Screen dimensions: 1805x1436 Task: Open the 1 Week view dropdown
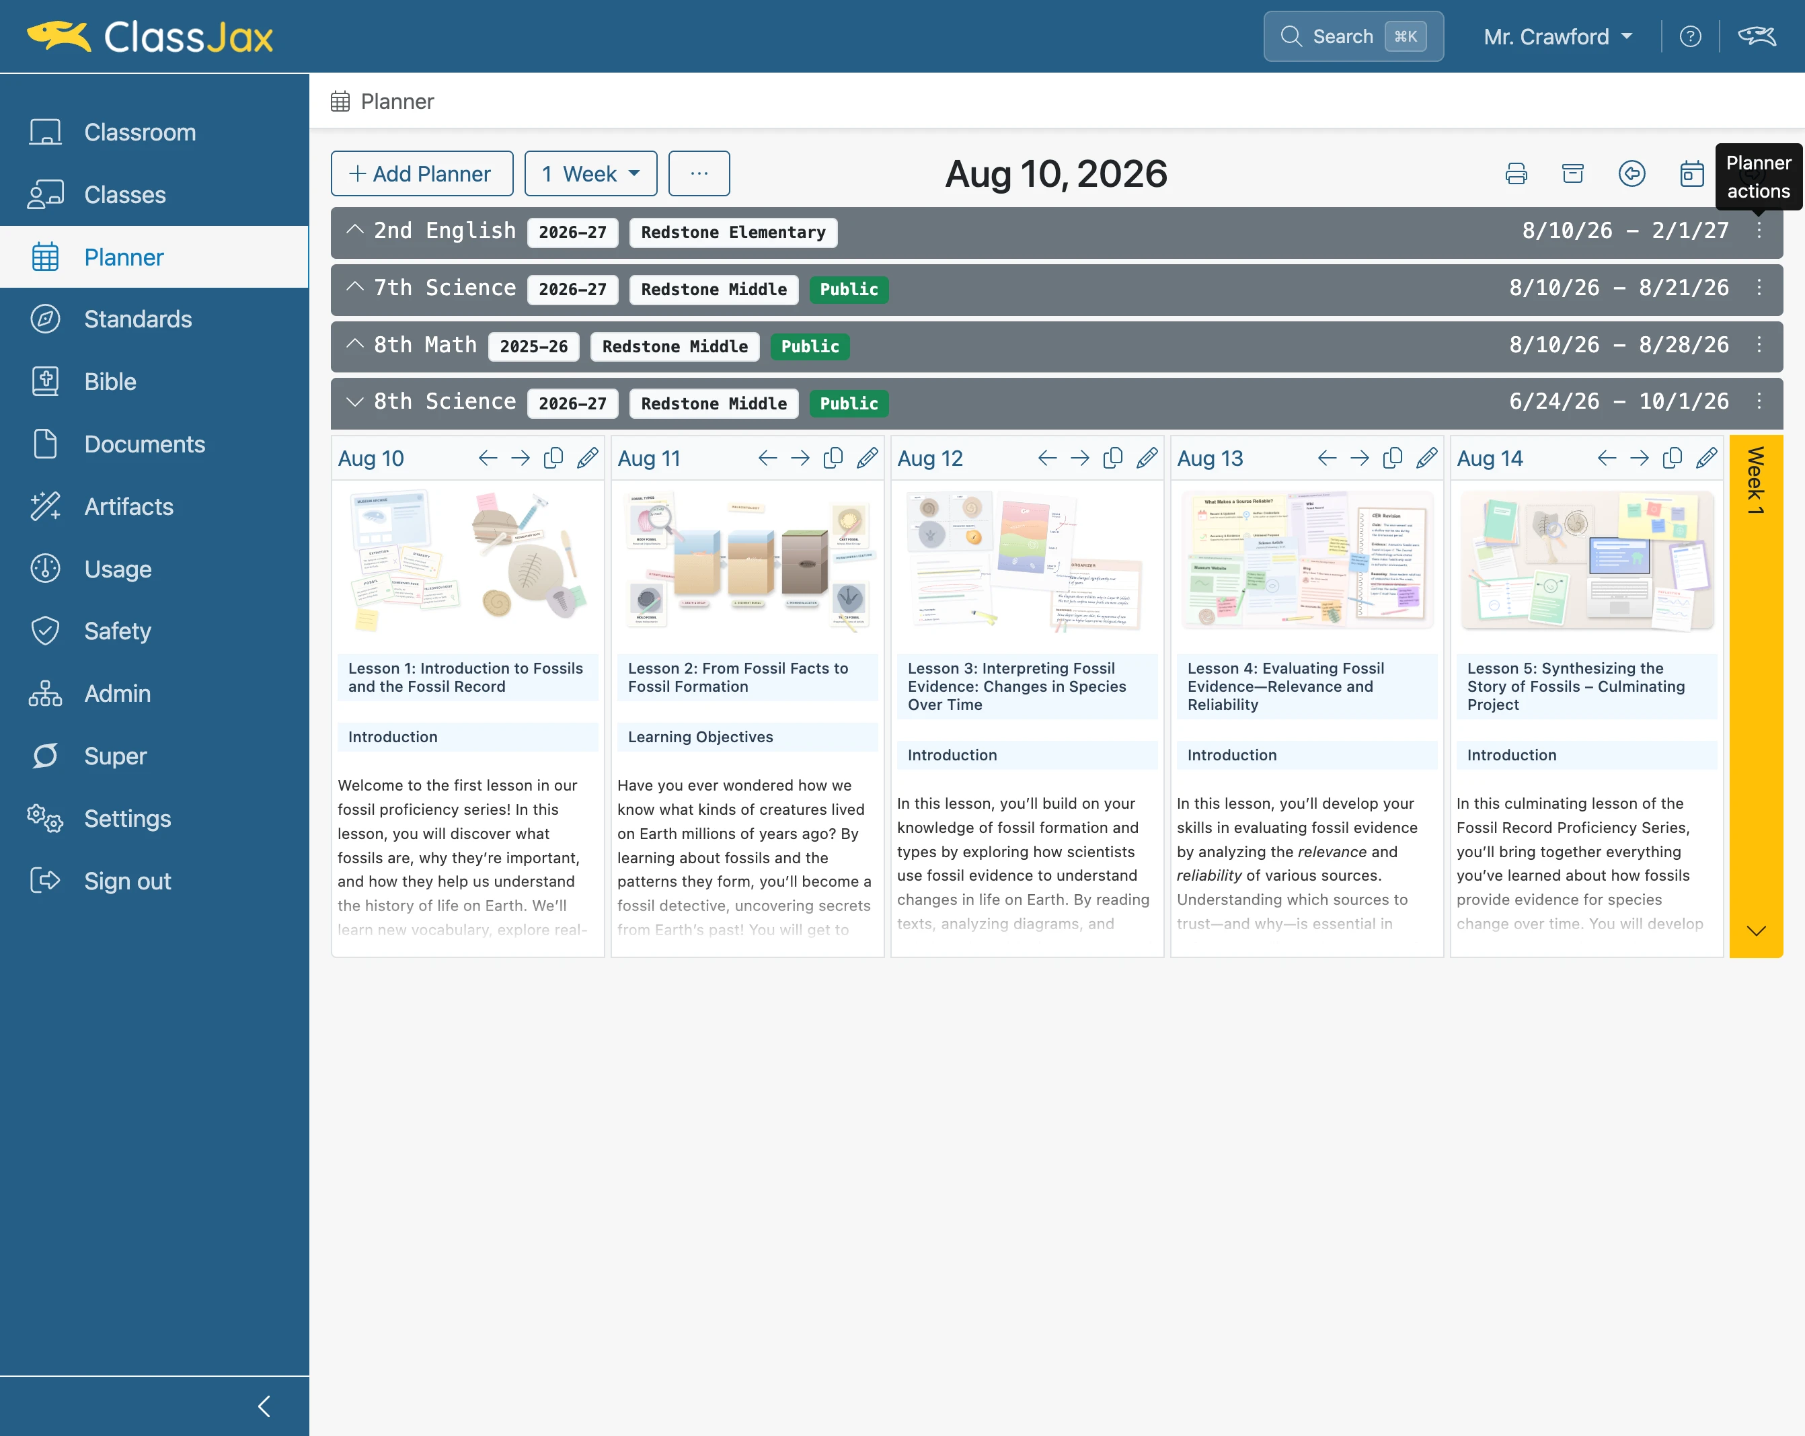[591, 174]
